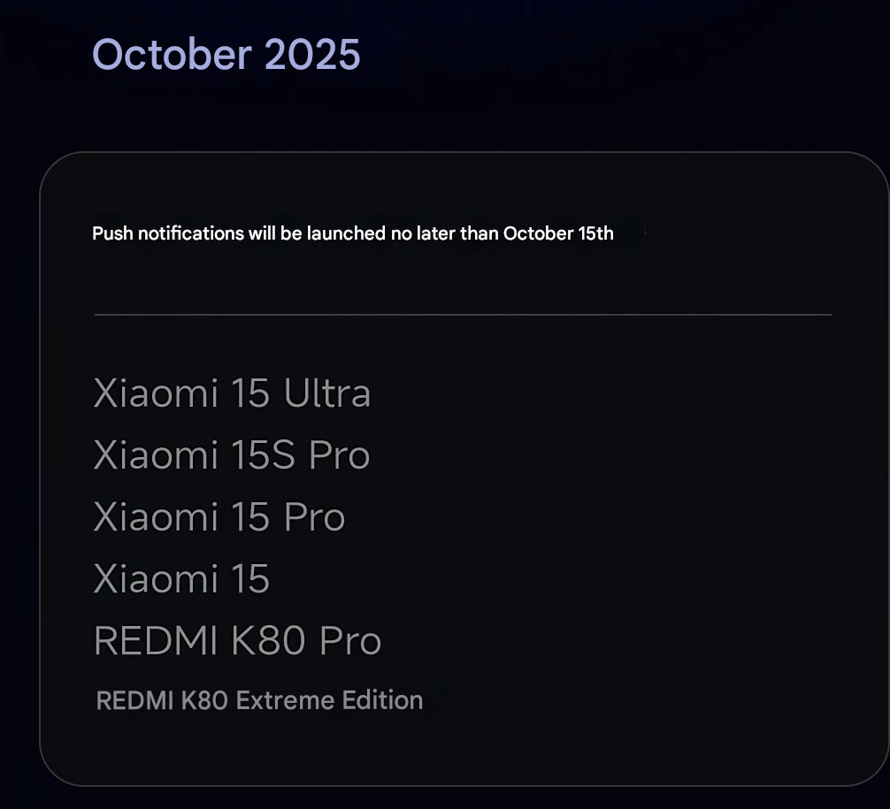Click "October 15th" in the notification text
The height and width of the screenshot is (809, 890).
coord(558,233)
